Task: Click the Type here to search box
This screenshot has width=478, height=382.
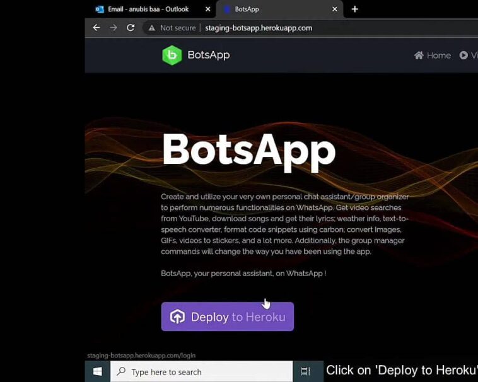Action: (202, 372)
